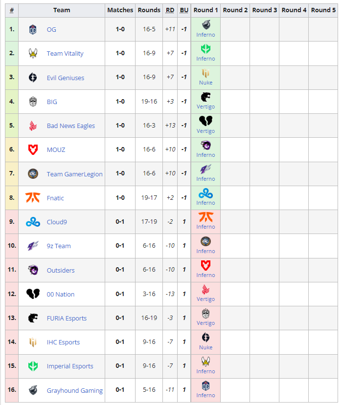
Task: Click the RD column header abbreviation
Action: pyautogui.click(x=170, y=10)
